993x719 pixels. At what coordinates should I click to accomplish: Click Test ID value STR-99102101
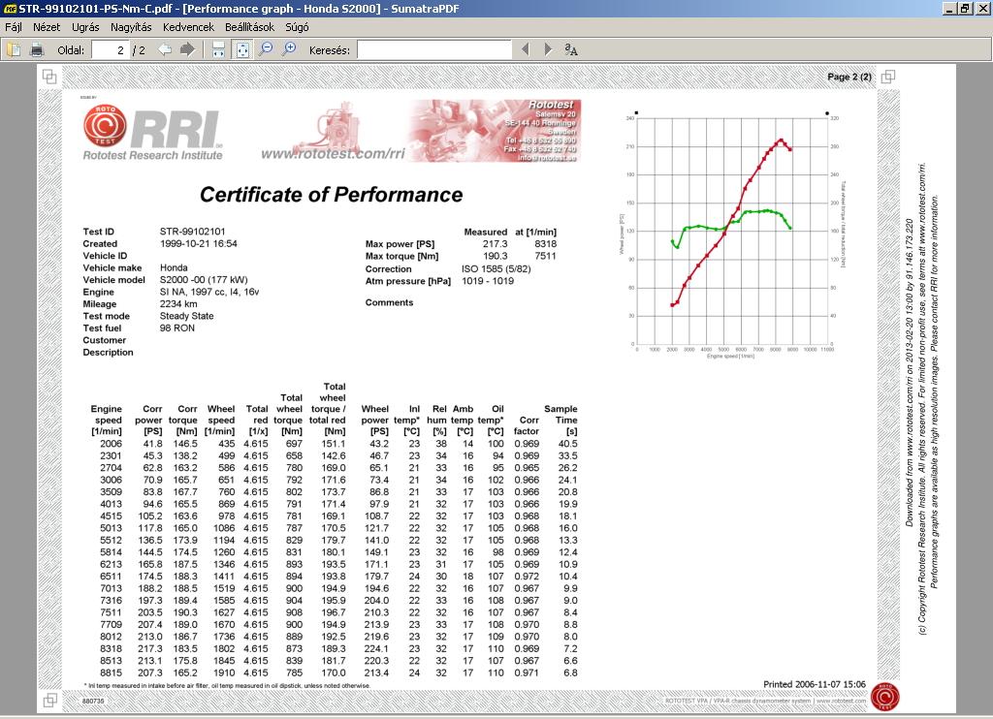pos(193,232)
